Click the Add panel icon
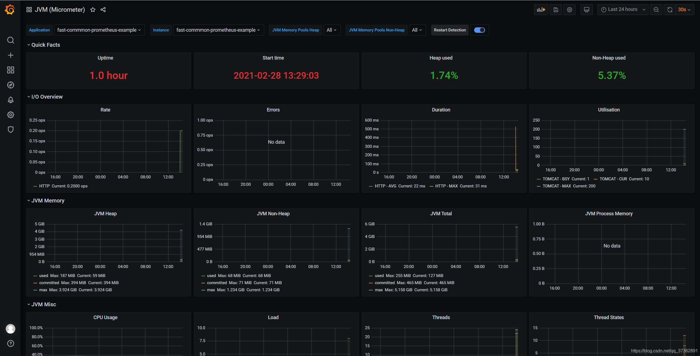The width and height of the screenshot is (700, 356). 541,10
